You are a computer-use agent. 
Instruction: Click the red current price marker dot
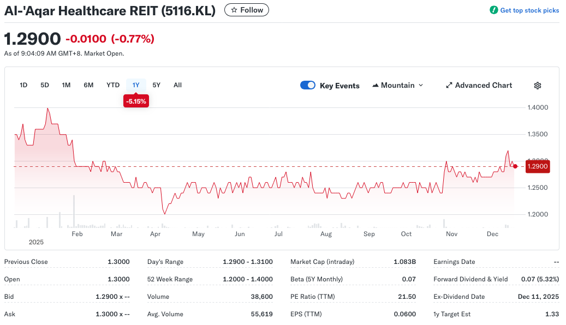point(515,166)
